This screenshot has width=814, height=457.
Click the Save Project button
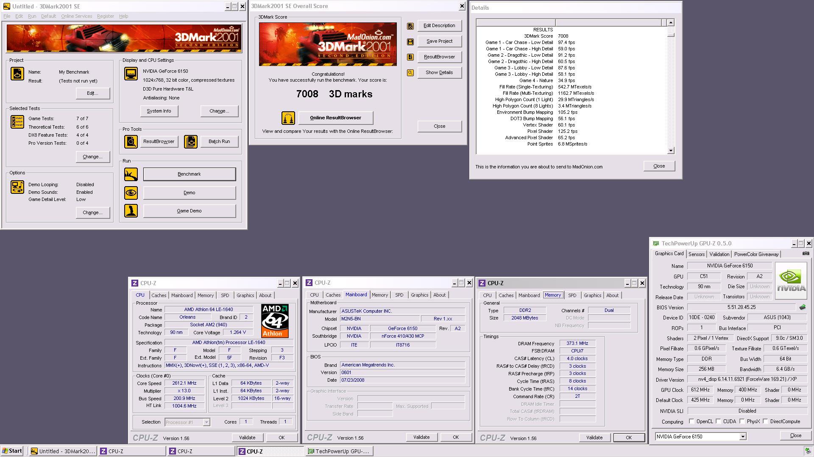point(439,41)
